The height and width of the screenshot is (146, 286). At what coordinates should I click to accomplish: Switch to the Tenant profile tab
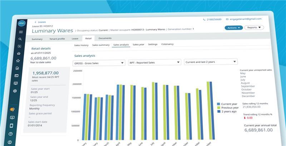[x=56, y=39]
